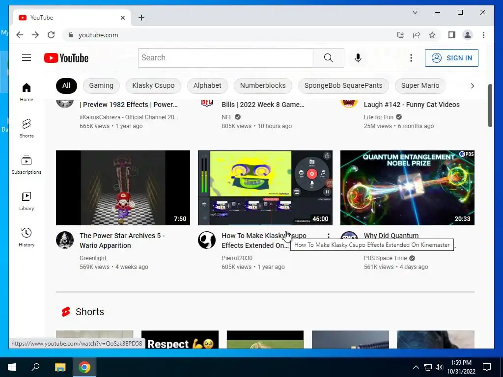Open the network icon in system tray
The height and width of the screenshot is (377, 503).
point(428,367)
